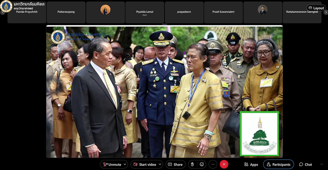328x170 pixels.
Task: Open the emoji reactions icon
Action: point(202,164)
